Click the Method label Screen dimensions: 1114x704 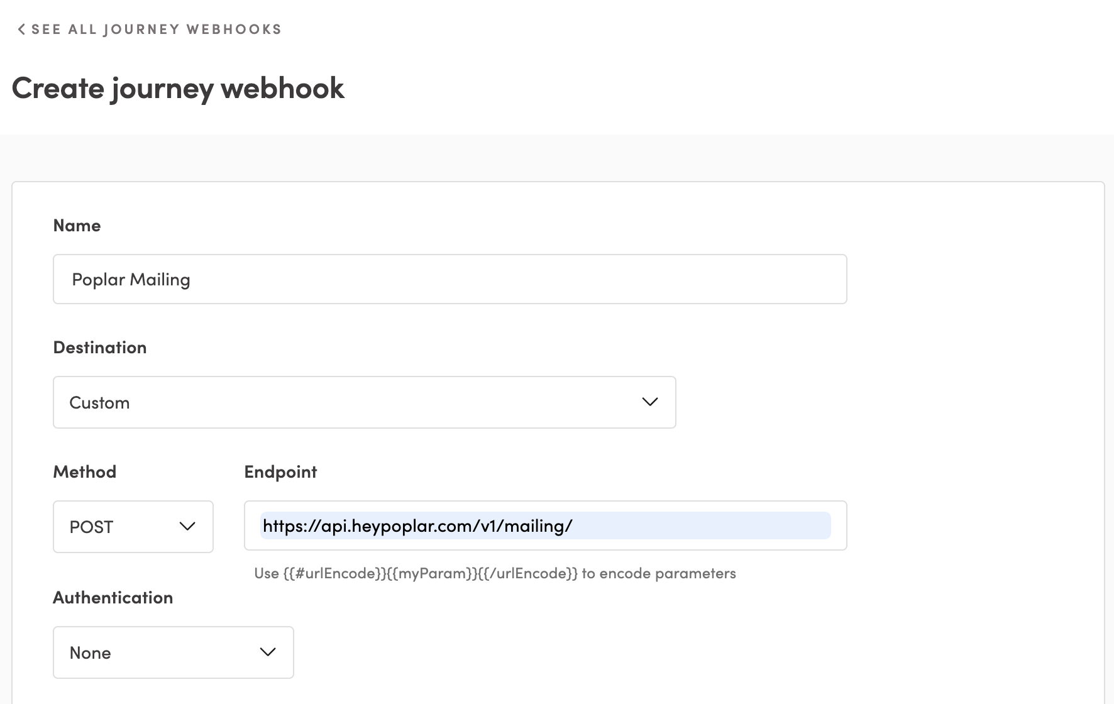point(85,472)
